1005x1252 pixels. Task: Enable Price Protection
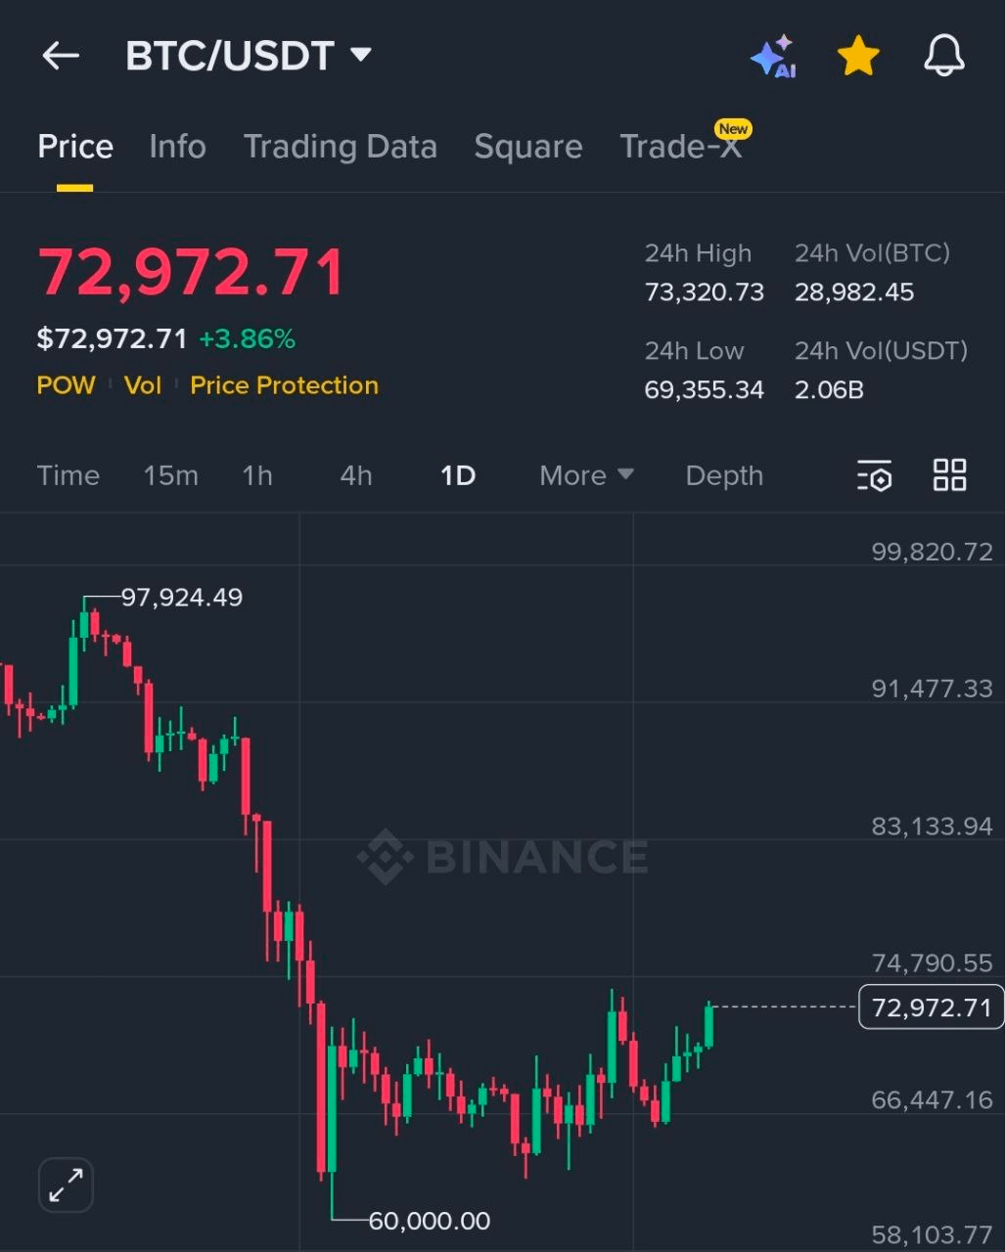(284, 385)
